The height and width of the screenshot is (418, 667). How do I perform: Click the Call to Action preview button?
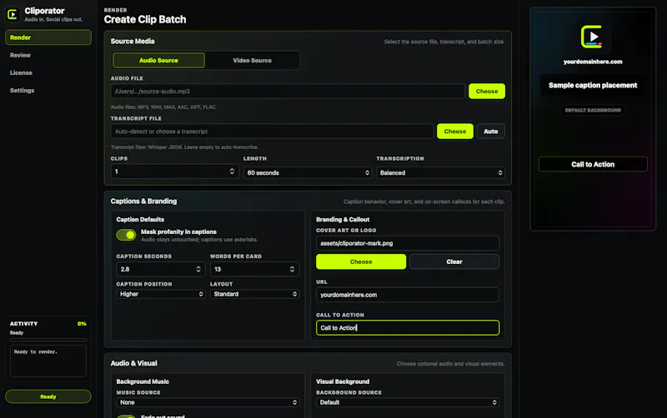click(593, 164)
